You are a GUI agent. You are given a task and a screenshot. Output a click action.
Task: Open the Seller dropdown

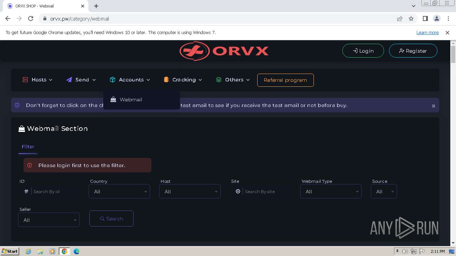49,220
